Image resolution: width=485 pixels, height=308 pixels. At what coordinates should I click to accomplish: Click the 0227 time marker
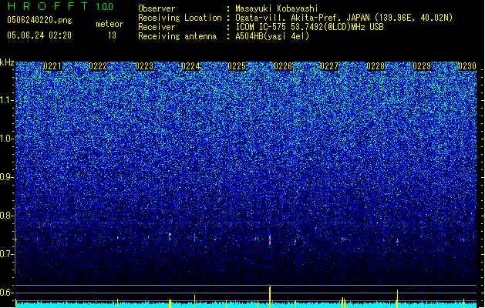pos(329,66)
